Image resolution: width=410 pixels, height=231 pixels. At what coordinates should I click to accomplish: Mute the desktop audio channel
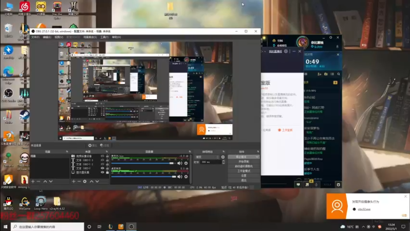click(180, 177)
